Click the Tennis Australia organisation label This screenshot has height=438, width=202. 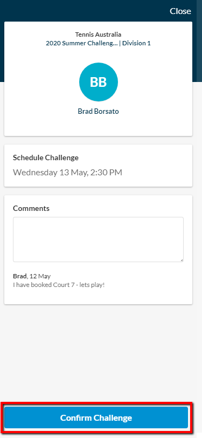click(98, 35)
